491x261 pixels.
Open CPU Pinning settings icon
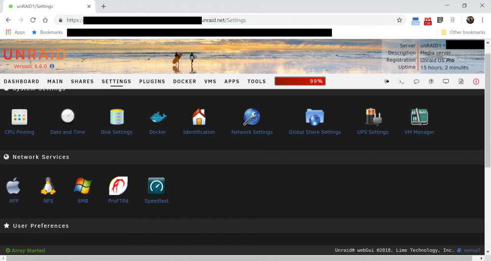[x=20, y=117]
